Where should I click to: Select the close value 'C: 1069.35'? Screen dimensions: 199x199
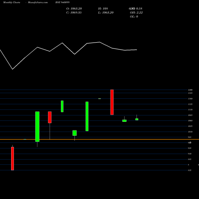(x=74, y=13)
